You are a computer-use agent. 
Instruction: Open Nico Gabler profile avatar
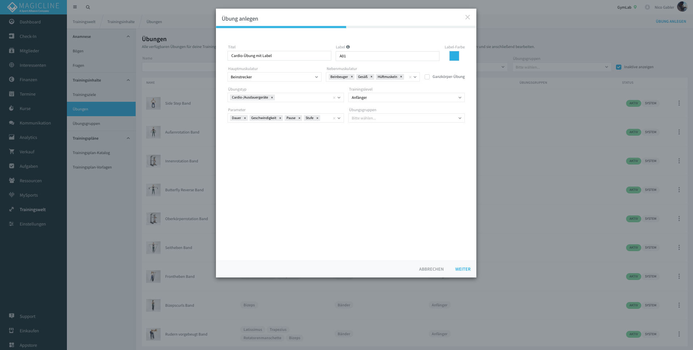click(682, 7)
